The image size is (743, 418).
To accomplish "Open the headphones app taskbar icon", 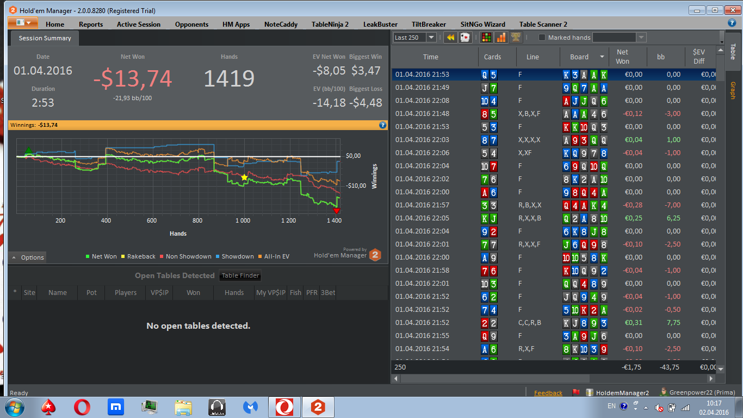I will [217, 407].
